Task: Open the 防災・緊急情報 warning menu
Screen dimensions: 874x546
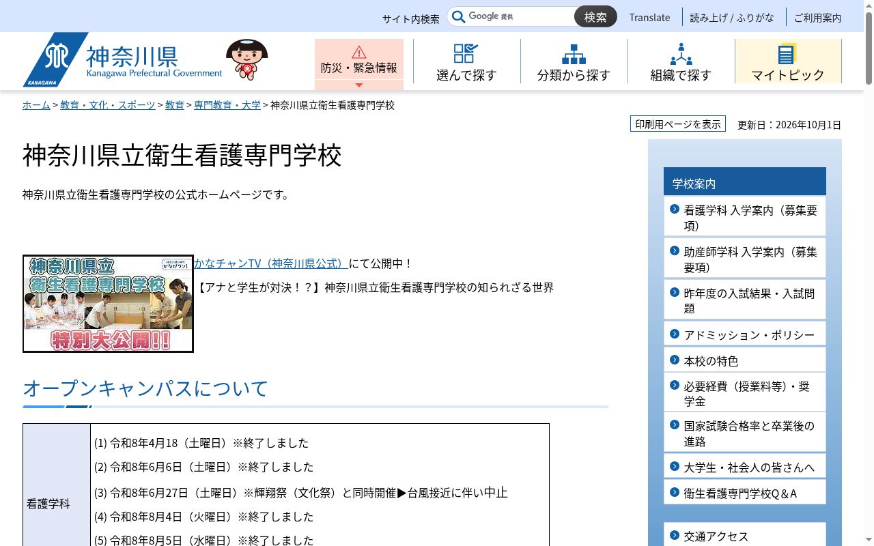Action: [359, 64]
